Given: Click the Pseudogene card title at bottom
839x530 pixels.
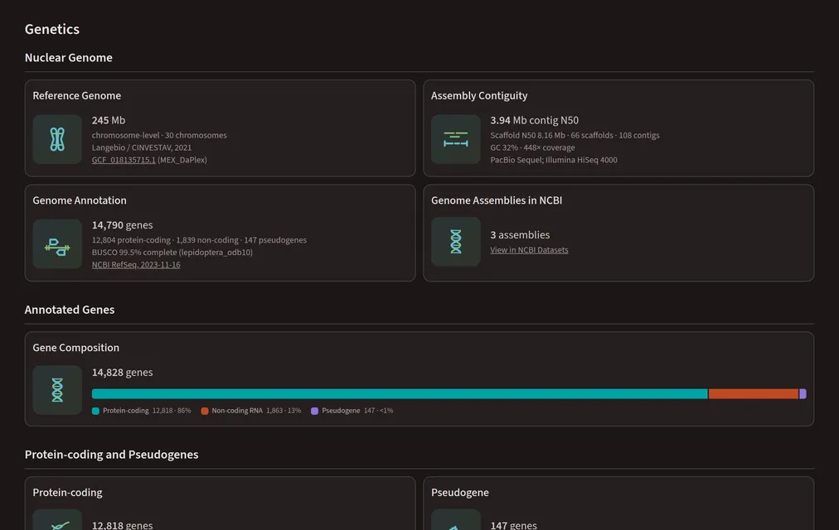Looking at the screenshot, I should point(460,493).
